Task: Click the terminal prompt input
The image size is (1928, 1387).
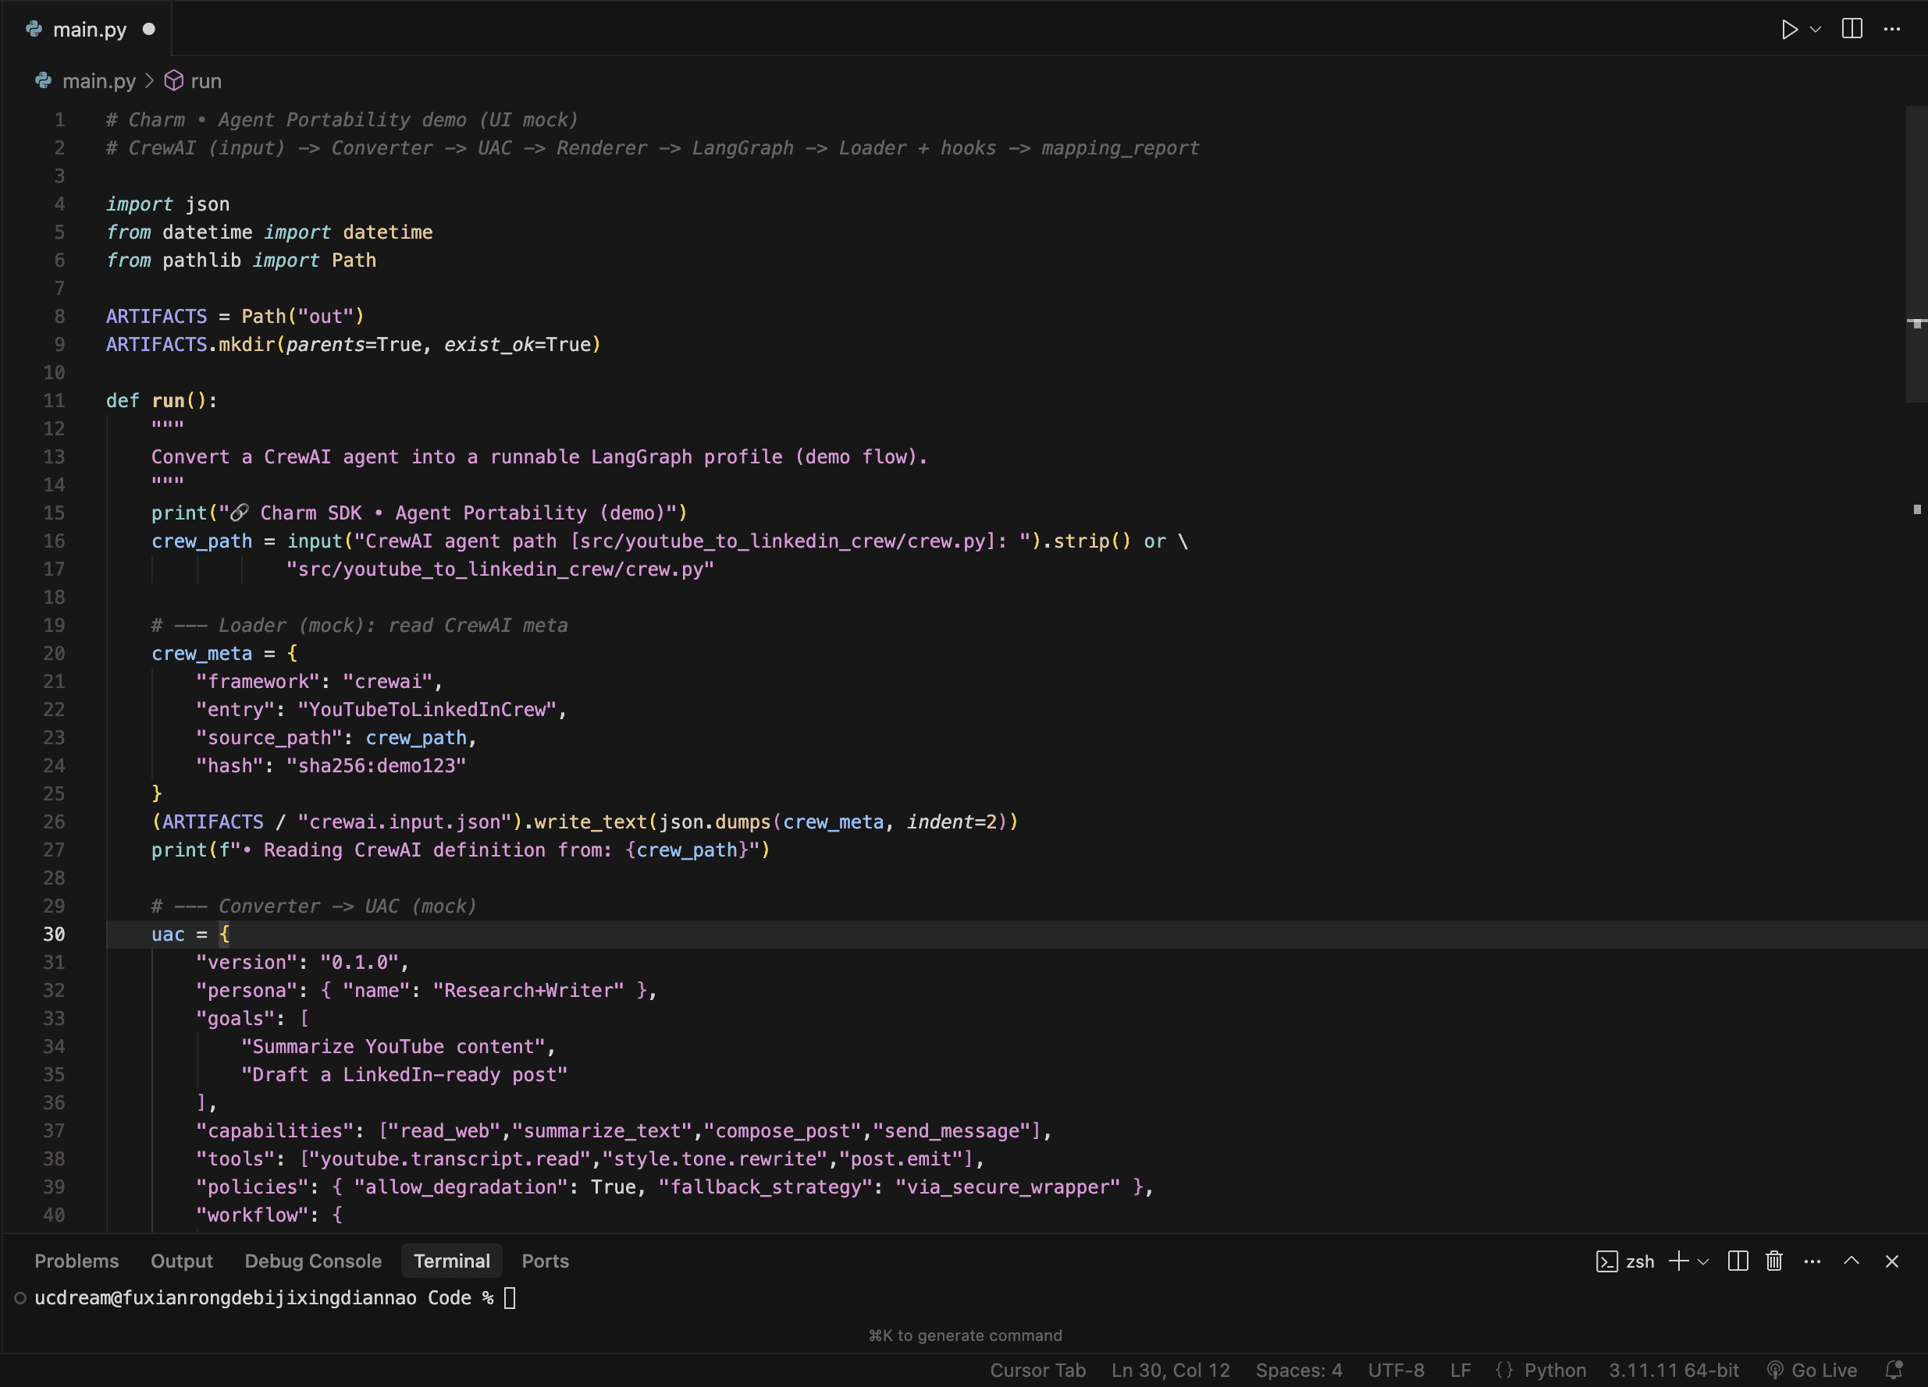Action: pos(509,1297)
